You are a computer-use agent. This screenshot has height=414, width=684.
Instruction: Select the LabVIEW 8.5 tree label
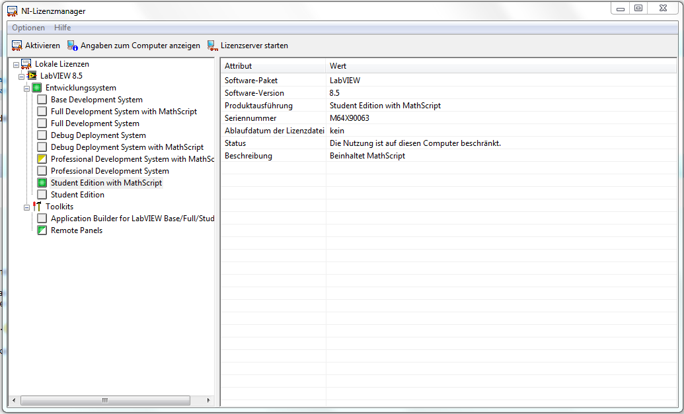[x=61, y=76]
